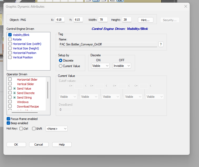Expand the Send Value plus icon
Viewport: 199px width, 167px height.
(x=15, y=89)
